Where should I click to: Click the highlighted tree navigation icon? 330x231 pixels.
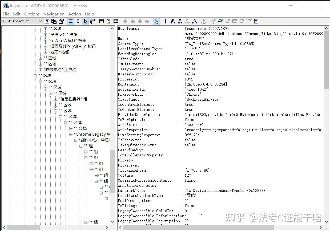coord(156,21)
